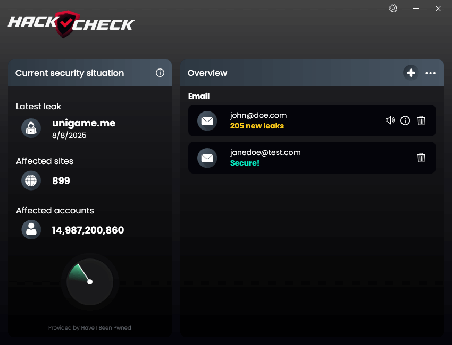Viewport: 452px width, 345px height.
Task: Delete john@doe.com with the trash icon
Action: tap(421, 120)
